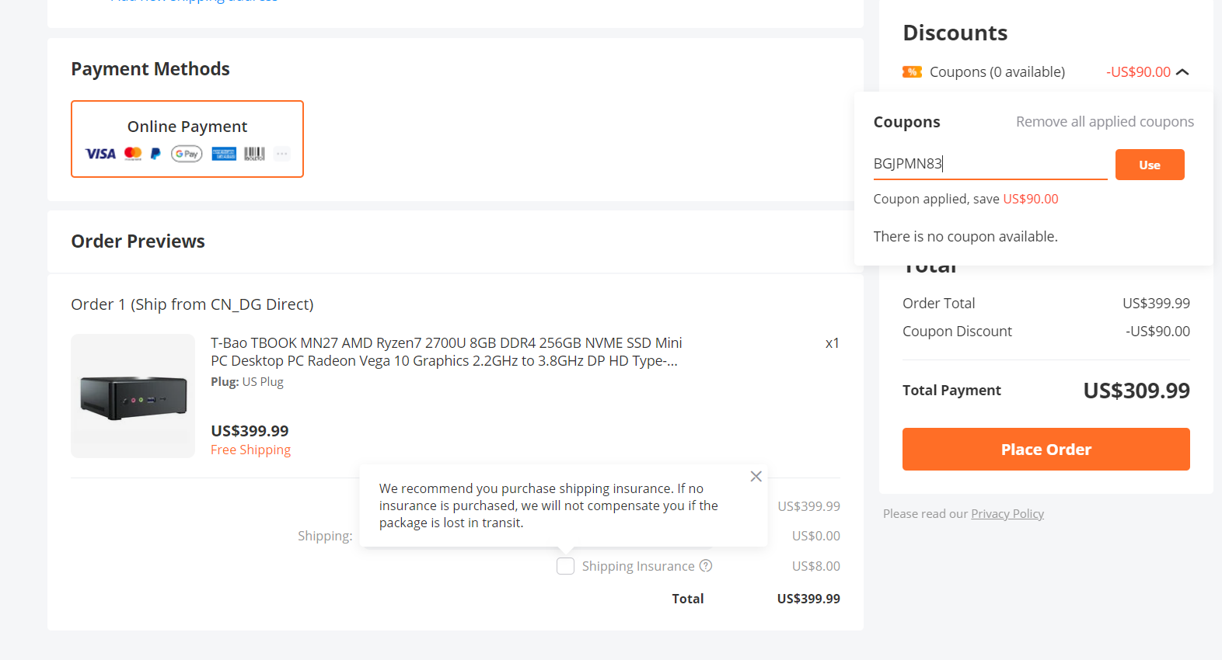1222x660 pixels.
Task: Show more payment options ellipsis icon
Action: tap(282, 154)
